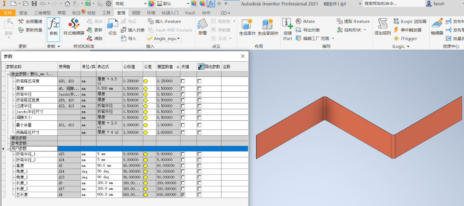The height and width of the screenshot is (206, 464).
Task: Click 事件触发器 event triggers
Action: pos(407,30)
